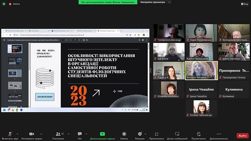Open Настройки просмотра dropdown

[155, 2]
